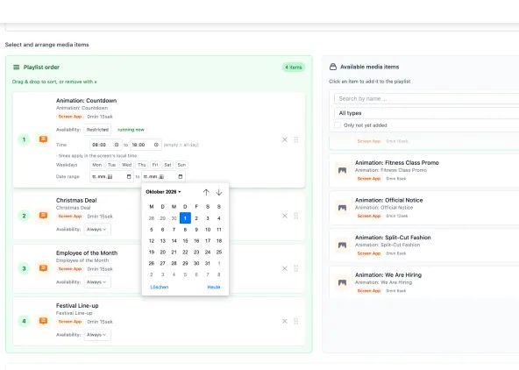Select October 28 in the calendar
Viewport: 519px width, 370px height.
[174, 263]
